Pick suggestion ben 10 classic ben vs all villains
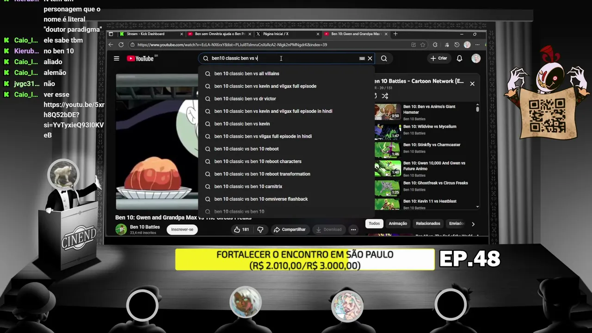 click(286, 74)
